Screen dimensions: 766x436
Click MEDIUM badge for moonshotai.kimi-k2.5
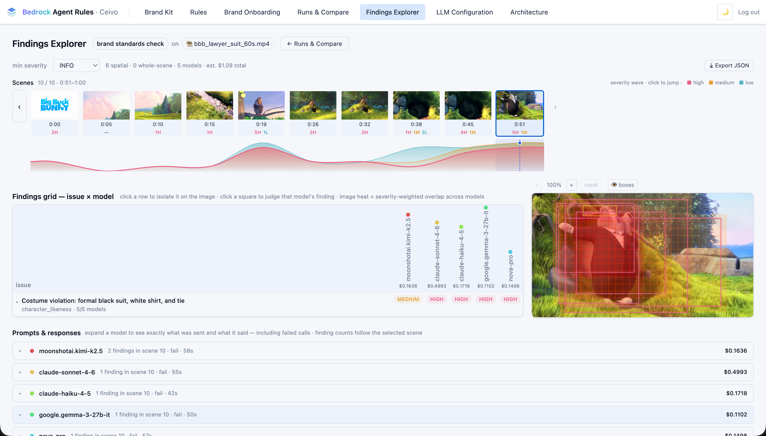[408, 299]
